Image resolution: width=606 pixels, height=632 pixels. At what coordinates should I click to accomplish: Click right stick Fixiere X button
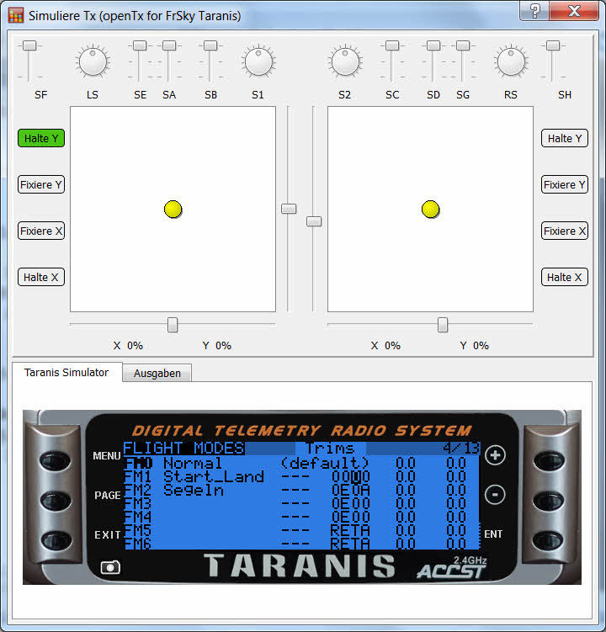point(565,231)
